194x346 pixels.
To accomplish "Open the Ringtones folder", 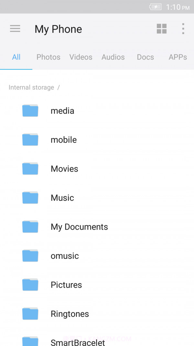I will [x=70, y=314].
